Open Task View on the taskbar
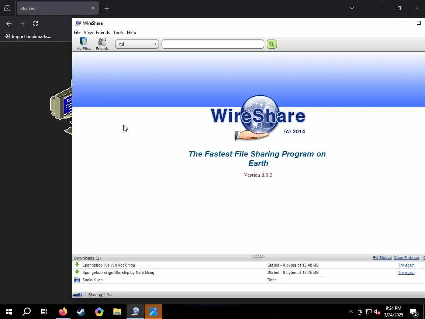 click(x=44, y=311)
